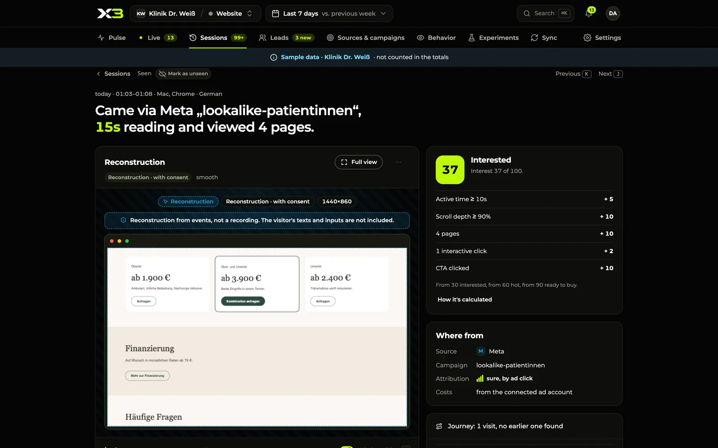Open the Last 7 days date dropdown
The height and width of the screenshot is (448, 718).
(x=329, y=13)
